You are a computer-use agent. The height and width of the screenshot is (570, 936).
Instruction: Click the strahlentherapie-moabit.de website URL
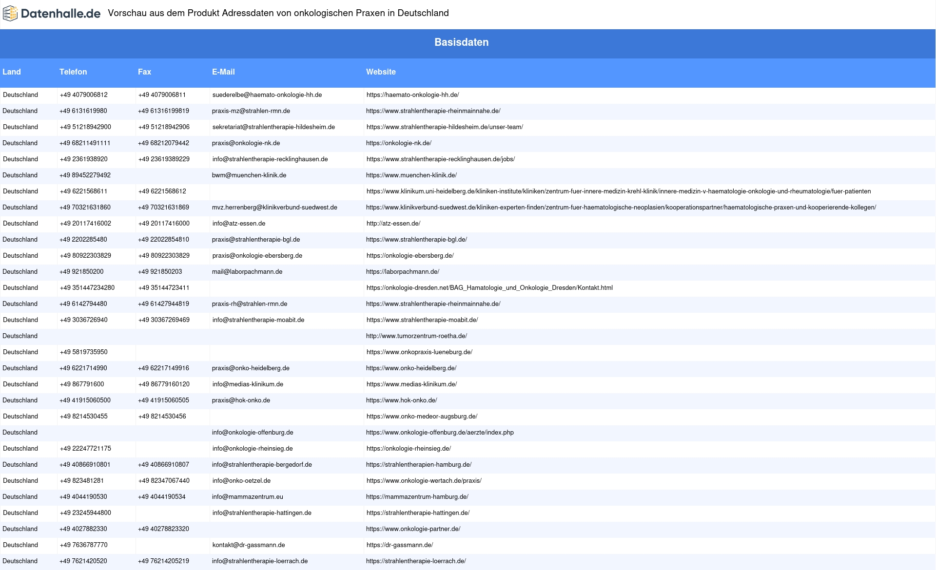click(422, 320)
